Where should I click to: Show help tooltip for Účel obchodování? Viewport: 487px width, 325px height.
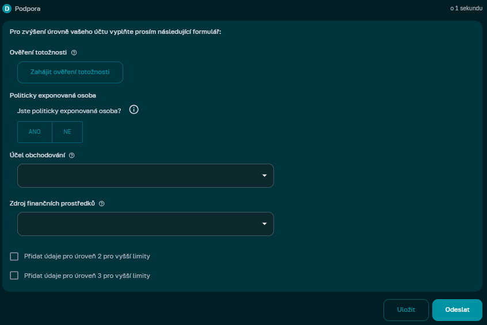point(72,155)
